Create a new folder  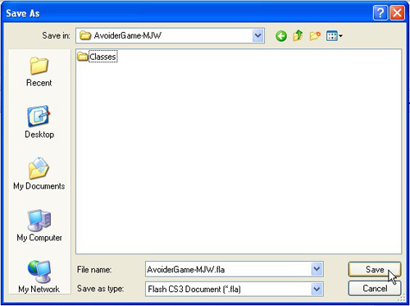click(315, 35)
